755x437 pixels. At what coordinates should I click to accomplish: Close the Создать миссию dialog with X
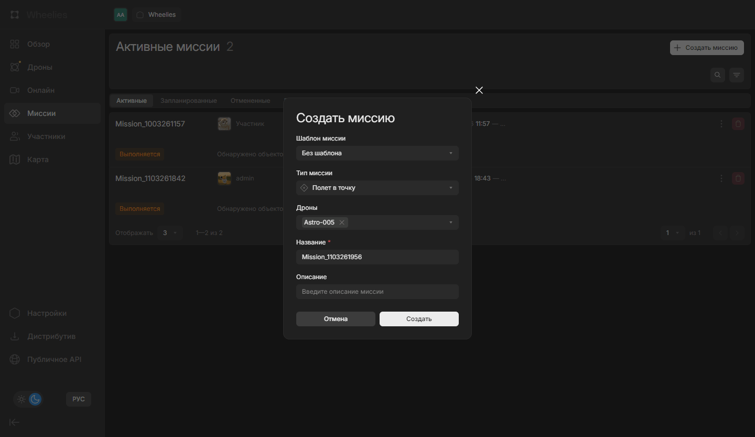479,90
